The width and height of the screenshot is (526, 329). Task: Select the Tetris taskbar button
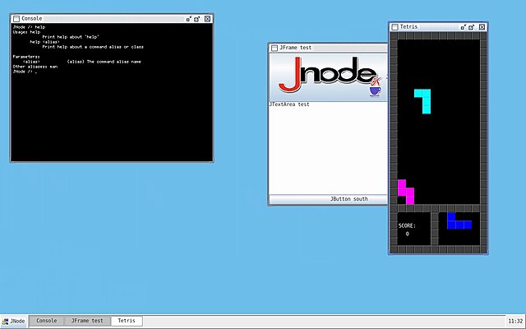127,321
